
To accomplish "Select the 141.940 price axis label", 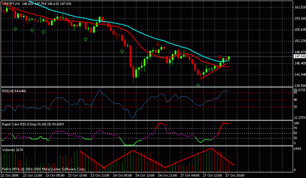I will (300, 75).
